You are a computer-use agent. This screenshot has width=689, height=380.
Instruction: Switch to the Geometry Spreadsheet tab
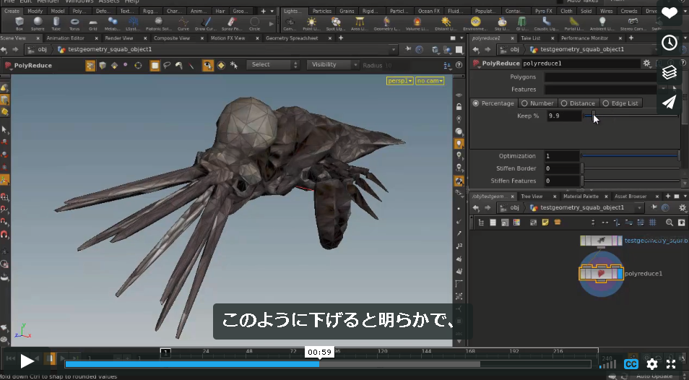[292, 38]
